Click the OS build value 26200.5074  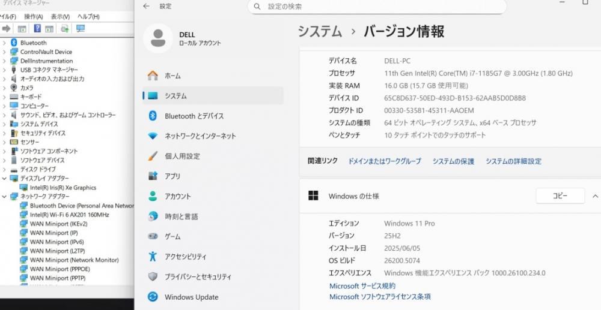tap(401, 261)
